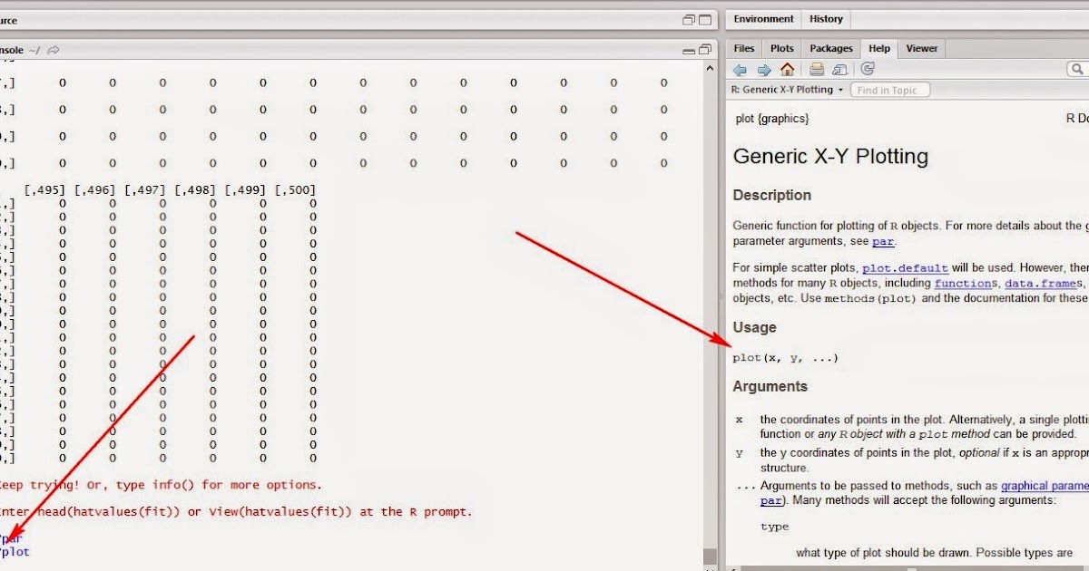Switch to the Environment tab

coord(763,19)
